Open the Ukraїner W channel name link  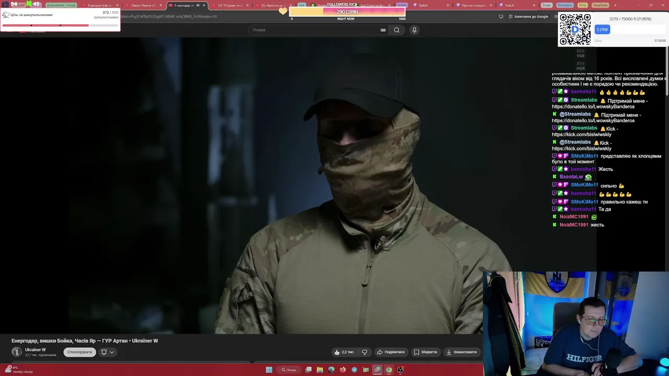click(x=36, y=350)
